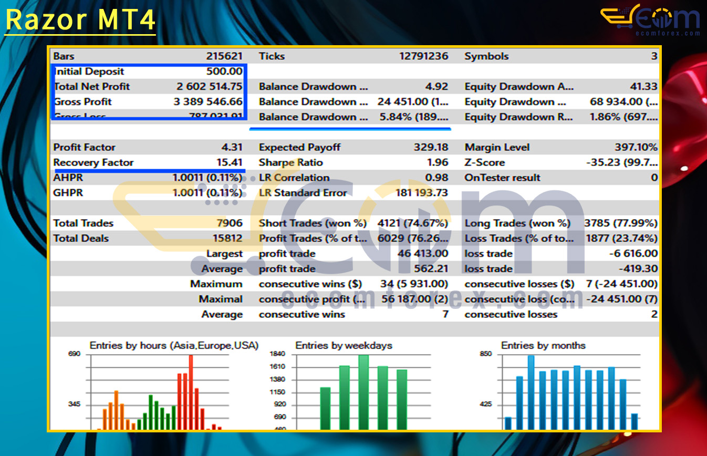The height and width of the screenshot is (456, 707).
Task: Click the 1840 axis label on weekdays chart
Action: tap(277, 355)
